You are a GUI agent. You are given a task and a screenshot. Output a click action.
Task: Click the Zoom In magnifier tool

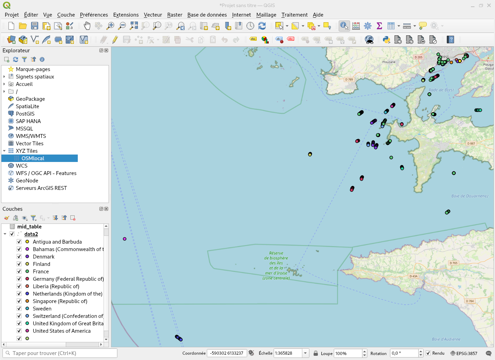[x=110, y=26]
